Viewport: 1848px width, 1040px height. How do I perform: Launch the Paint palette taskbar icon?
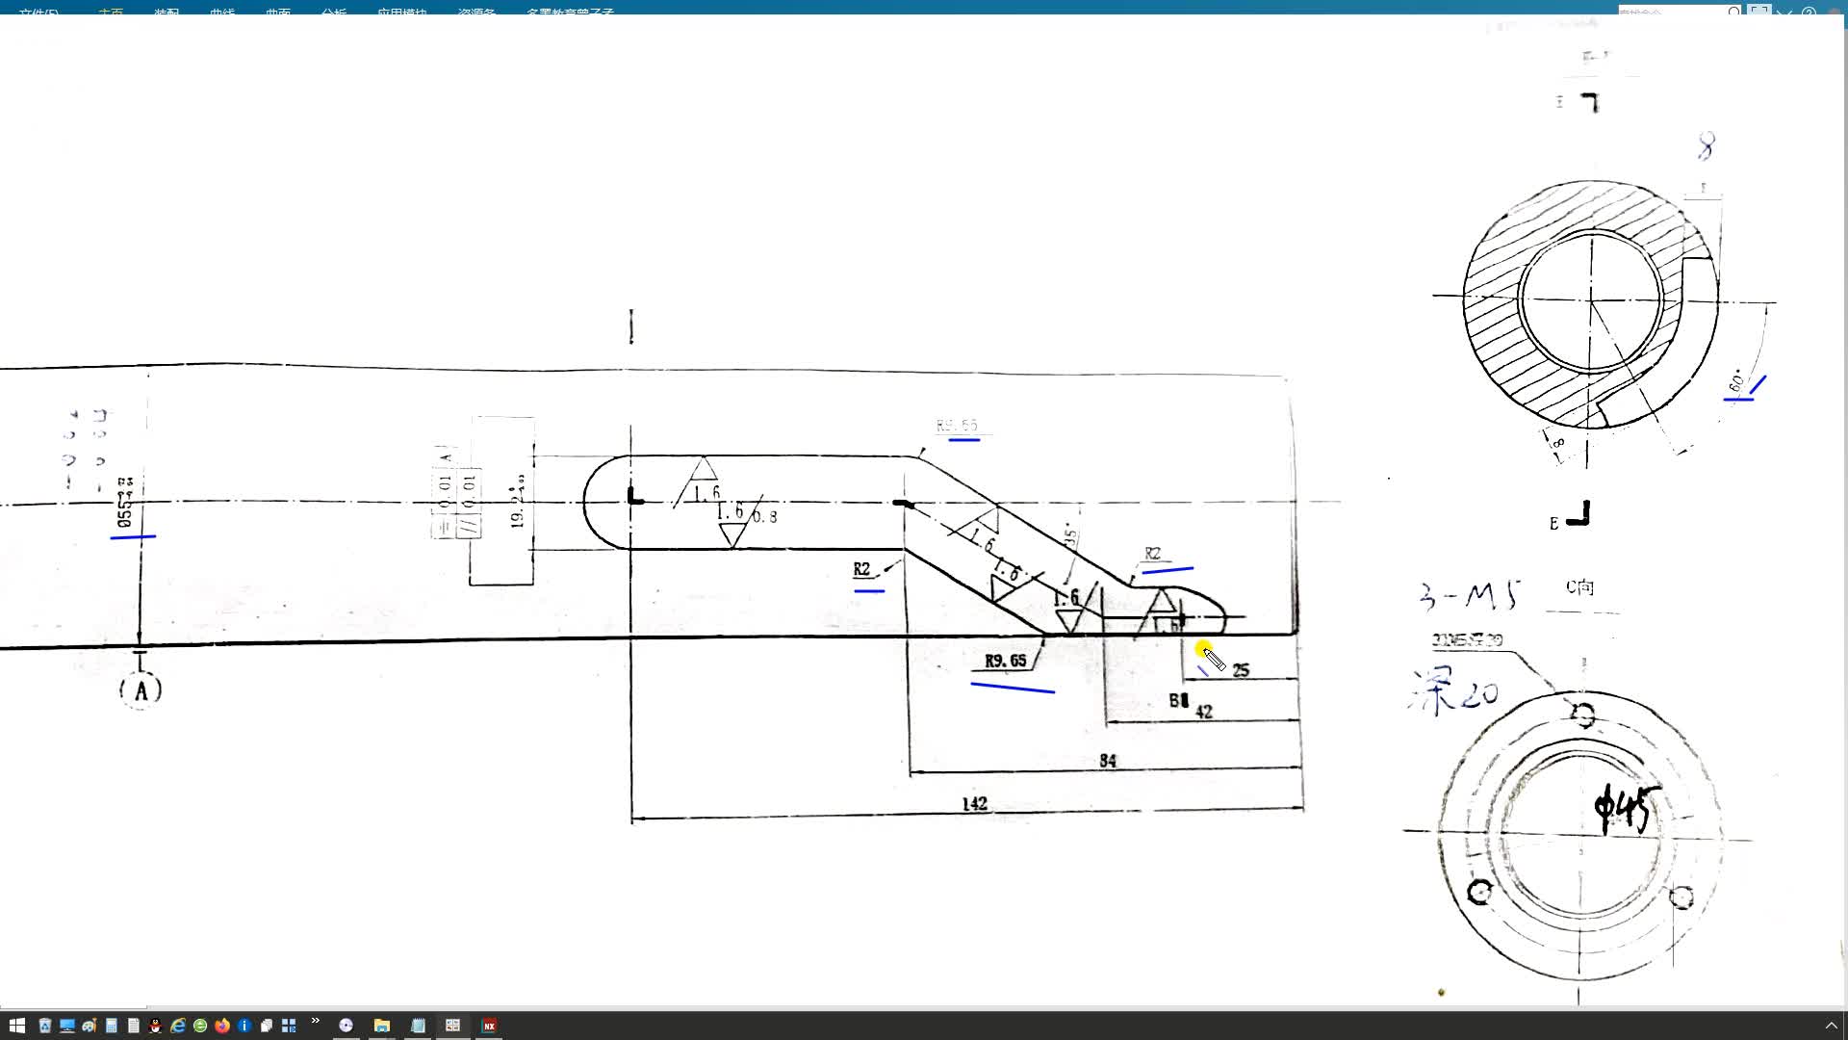click(x=90, y=1026)
